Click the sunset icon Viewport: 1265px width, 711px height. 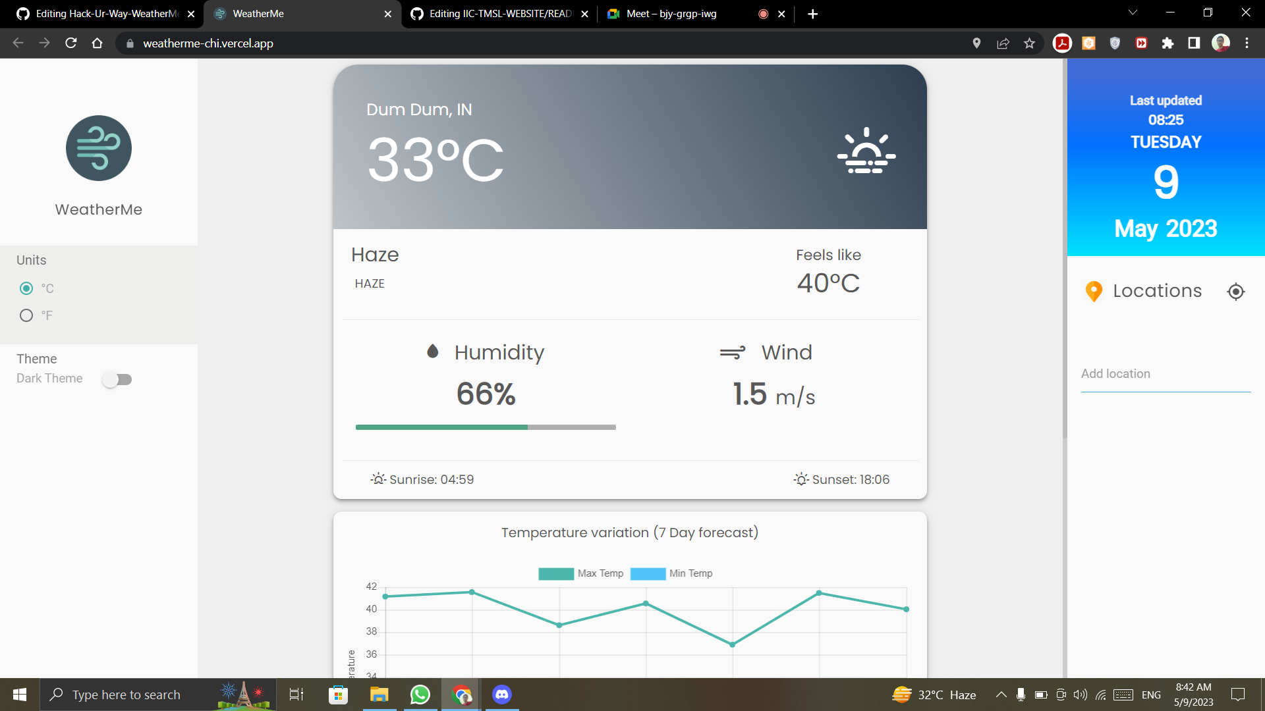tap(801, 479)
